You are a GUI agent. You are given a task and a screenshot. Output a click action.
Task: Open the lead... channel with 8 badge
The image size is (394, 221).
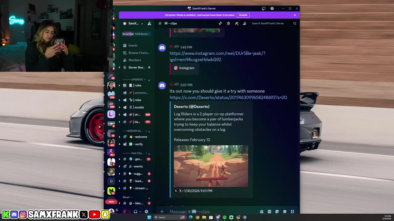[x=137, y=181]
